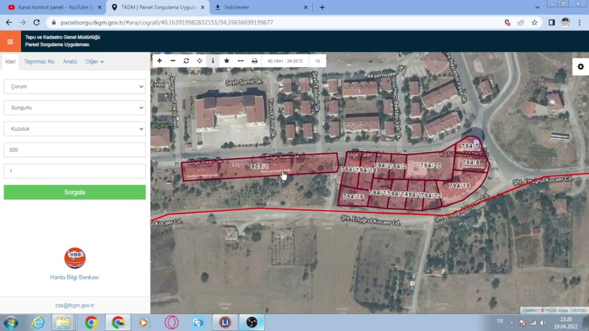This screenshot has width=589, height=331.
Task: Share this page from address bar
Action: coord(521,22)
